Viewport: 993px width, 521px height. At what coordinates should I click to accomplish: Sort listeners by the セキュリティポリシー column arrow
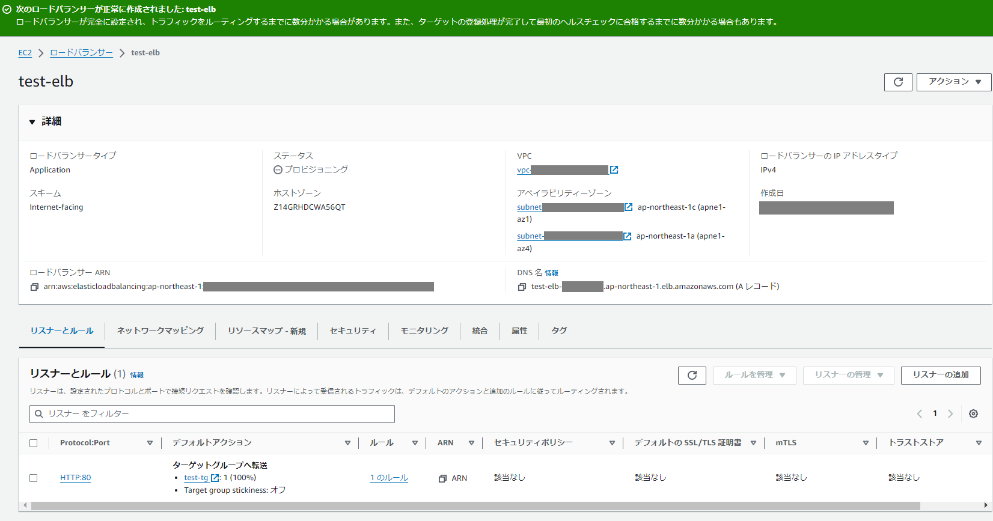click(x=612, y=443)
